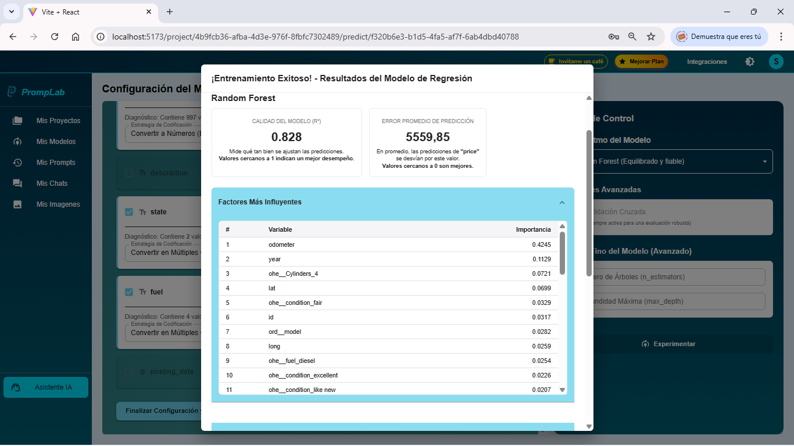
Task: Open the Chrome three-dot menu
Action: [x=781, y=37]
